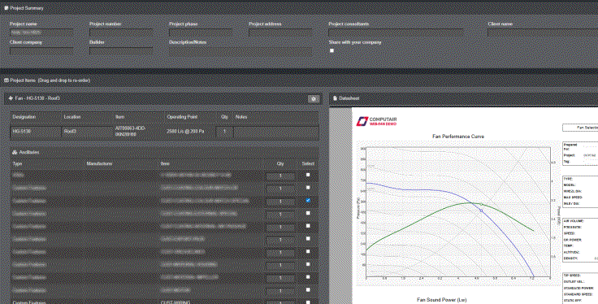598x304 pixels.
Task: Click the Operating Point column header
Action: click(x=182, y=117)
